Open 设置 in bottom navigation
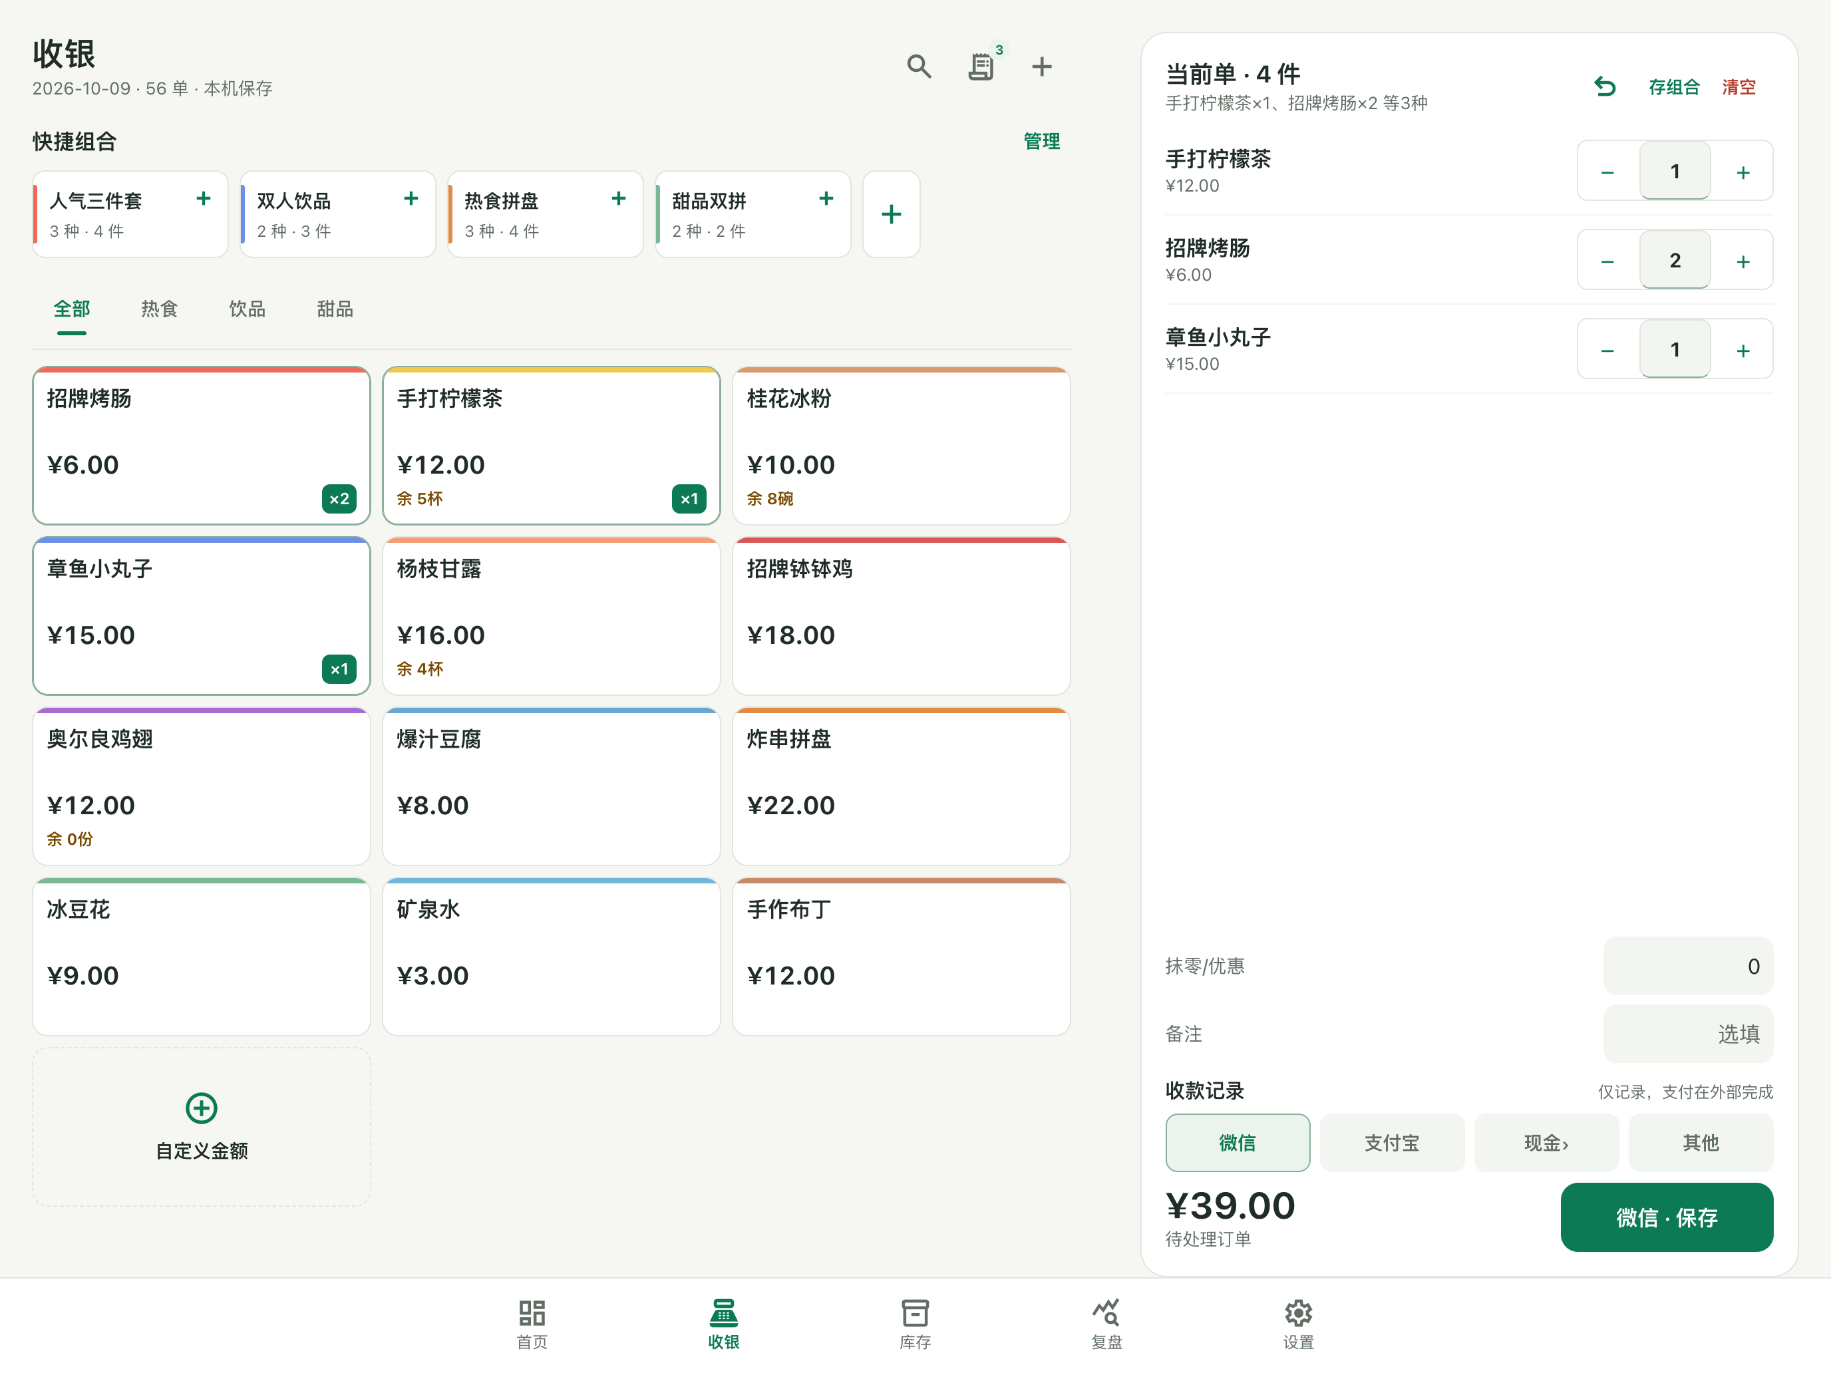Image resolution: width=1831 pixels, height=1373 pixels. tap(1299, 1324)
